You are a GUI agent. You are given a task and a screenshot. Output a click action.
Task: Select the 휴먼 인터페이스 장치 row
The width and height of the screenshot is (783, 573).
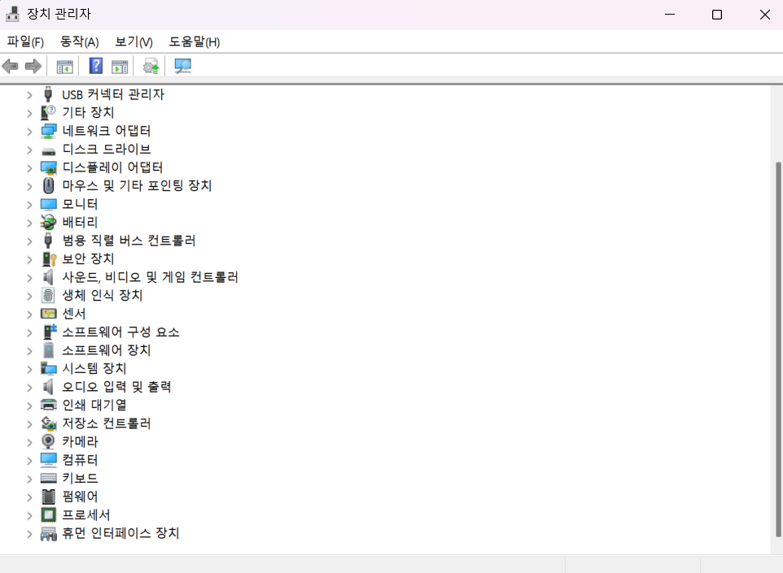click(120, 533)
